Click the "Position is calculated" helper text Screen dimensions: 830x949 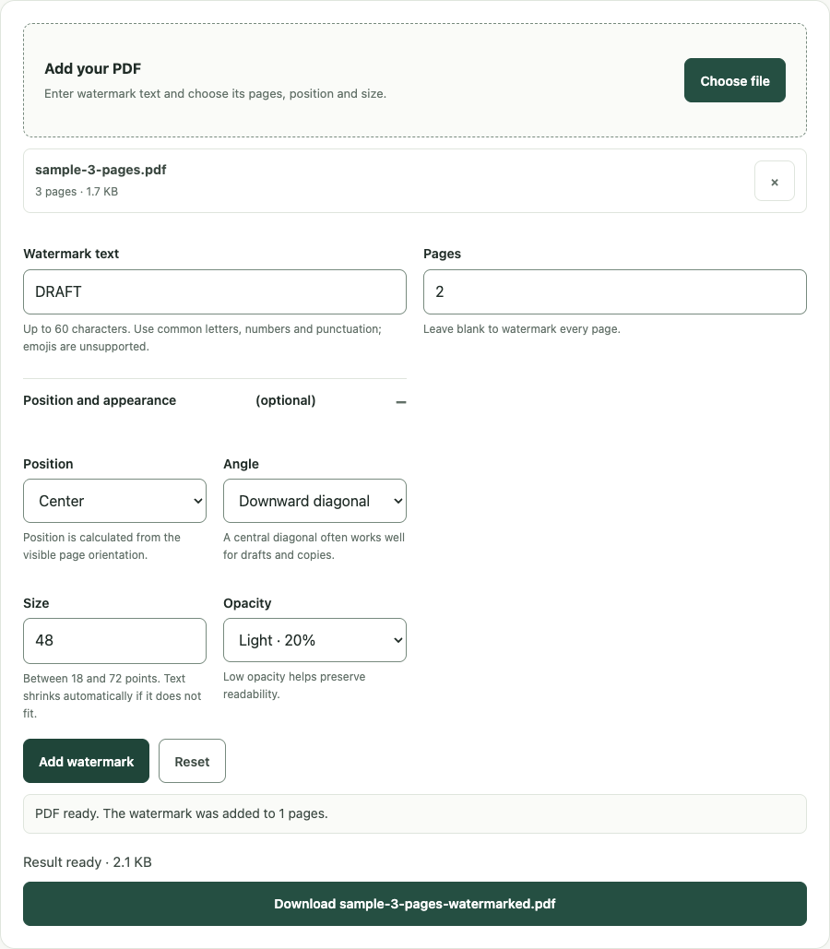click(101, 546)
